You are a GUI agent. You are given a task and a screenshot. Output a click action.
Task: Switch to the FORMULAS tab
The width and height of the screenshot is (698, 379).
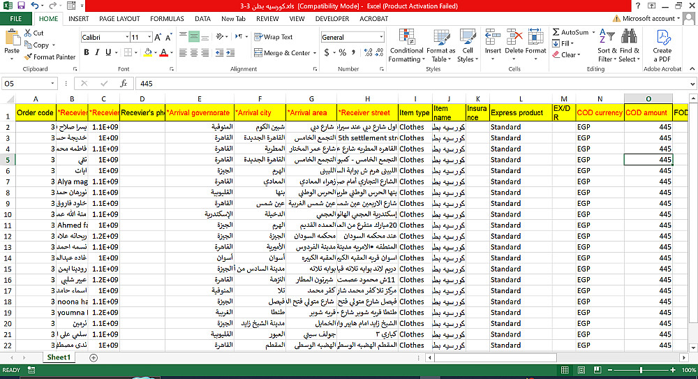167,19
